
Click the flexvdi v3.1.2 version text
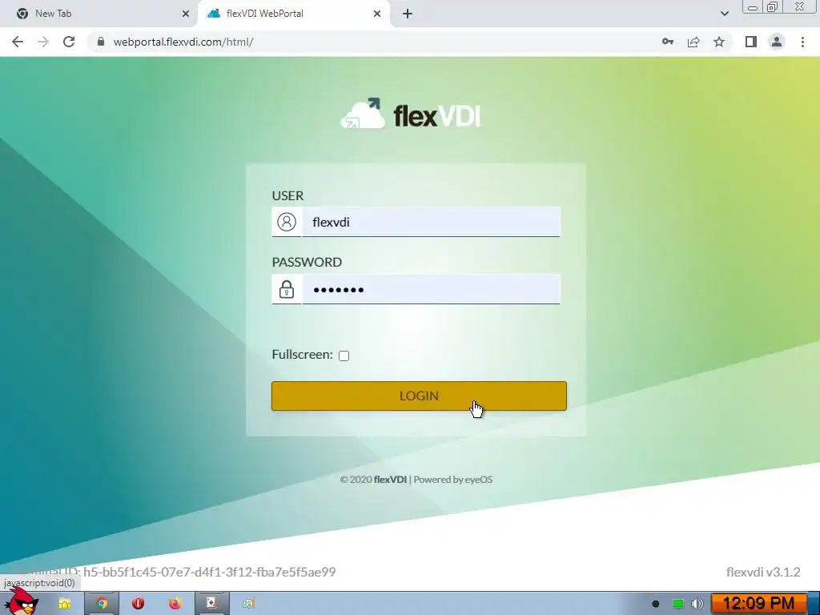pyautogui.click(x=763, y=572)
